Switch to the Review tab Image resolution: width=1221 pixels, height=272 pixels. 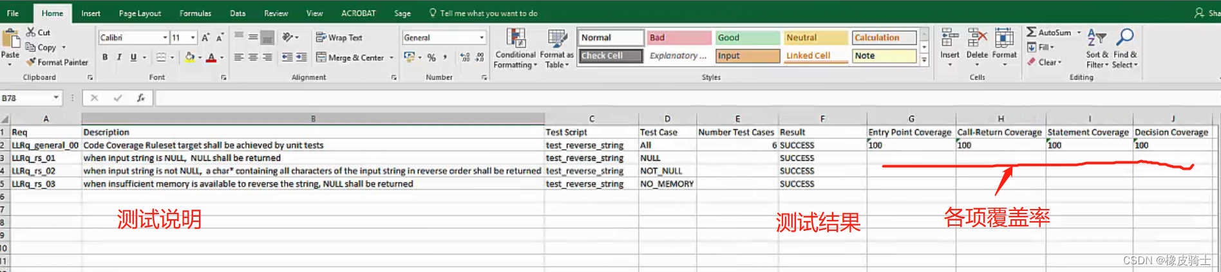point(276,13)
